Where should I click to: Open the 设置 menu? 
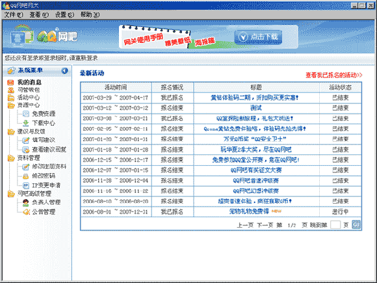click(x=64, y=15)
